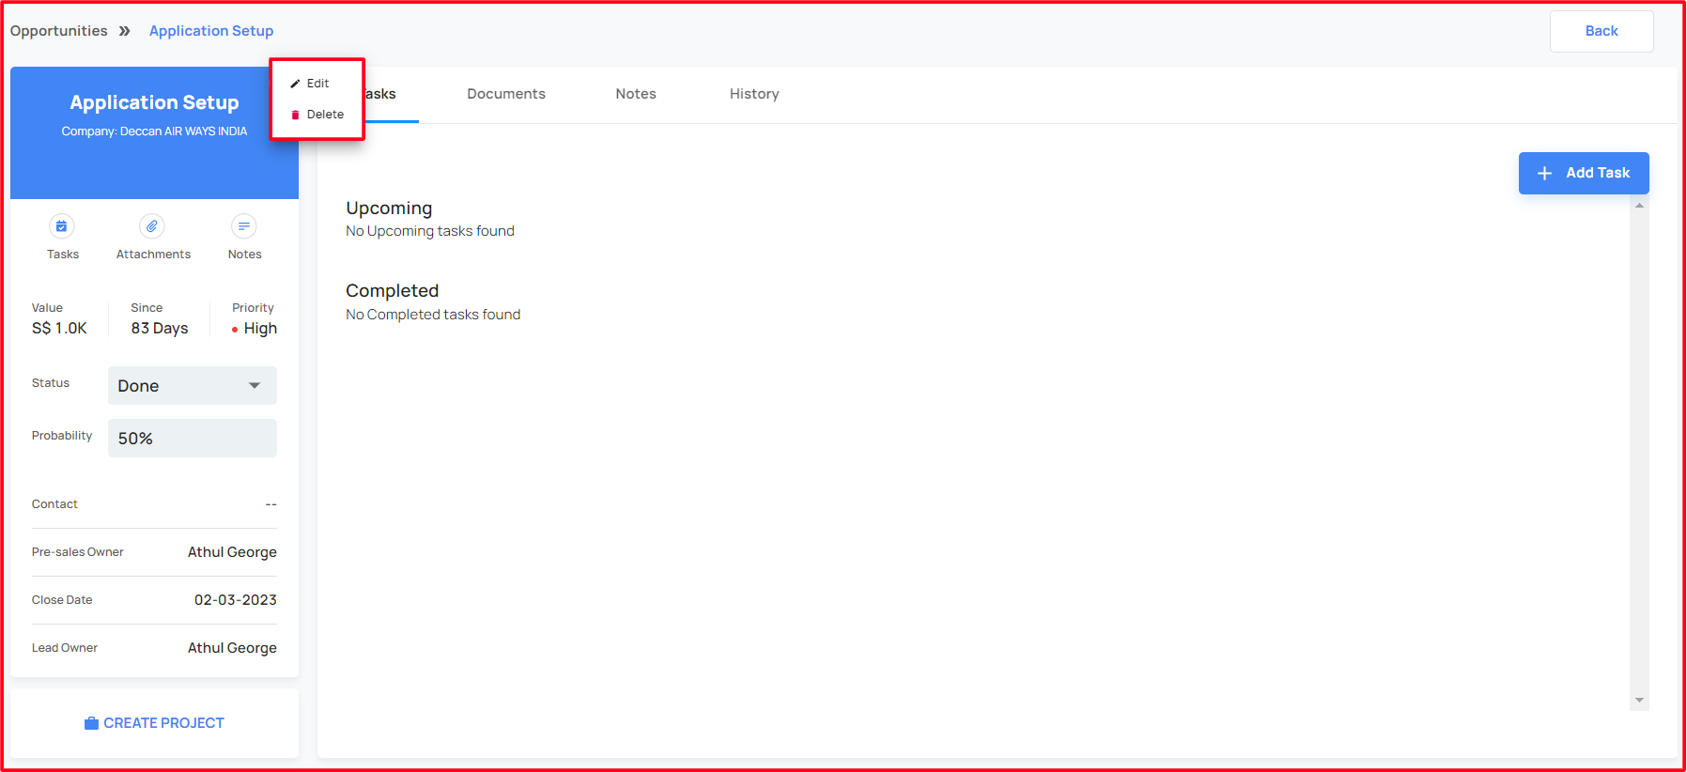Click scrollbar down arrow in tasks panel
This screenshot has height=772, width=1687.
click(x=1639, y=700)
